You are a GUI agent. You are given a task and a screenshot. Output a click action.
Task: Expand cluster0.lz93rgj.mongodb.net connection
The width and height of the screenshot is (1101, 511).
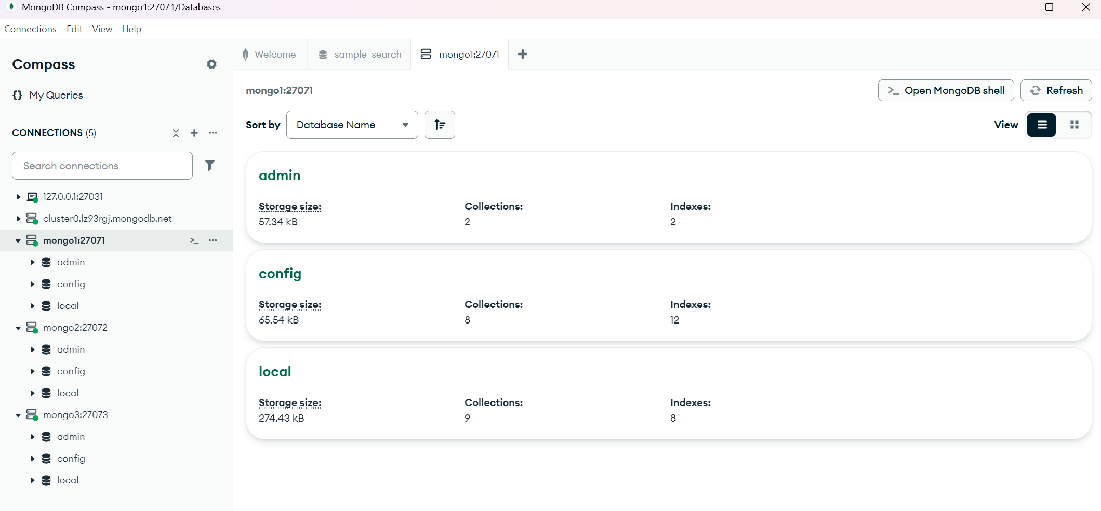tap(18, 219)
